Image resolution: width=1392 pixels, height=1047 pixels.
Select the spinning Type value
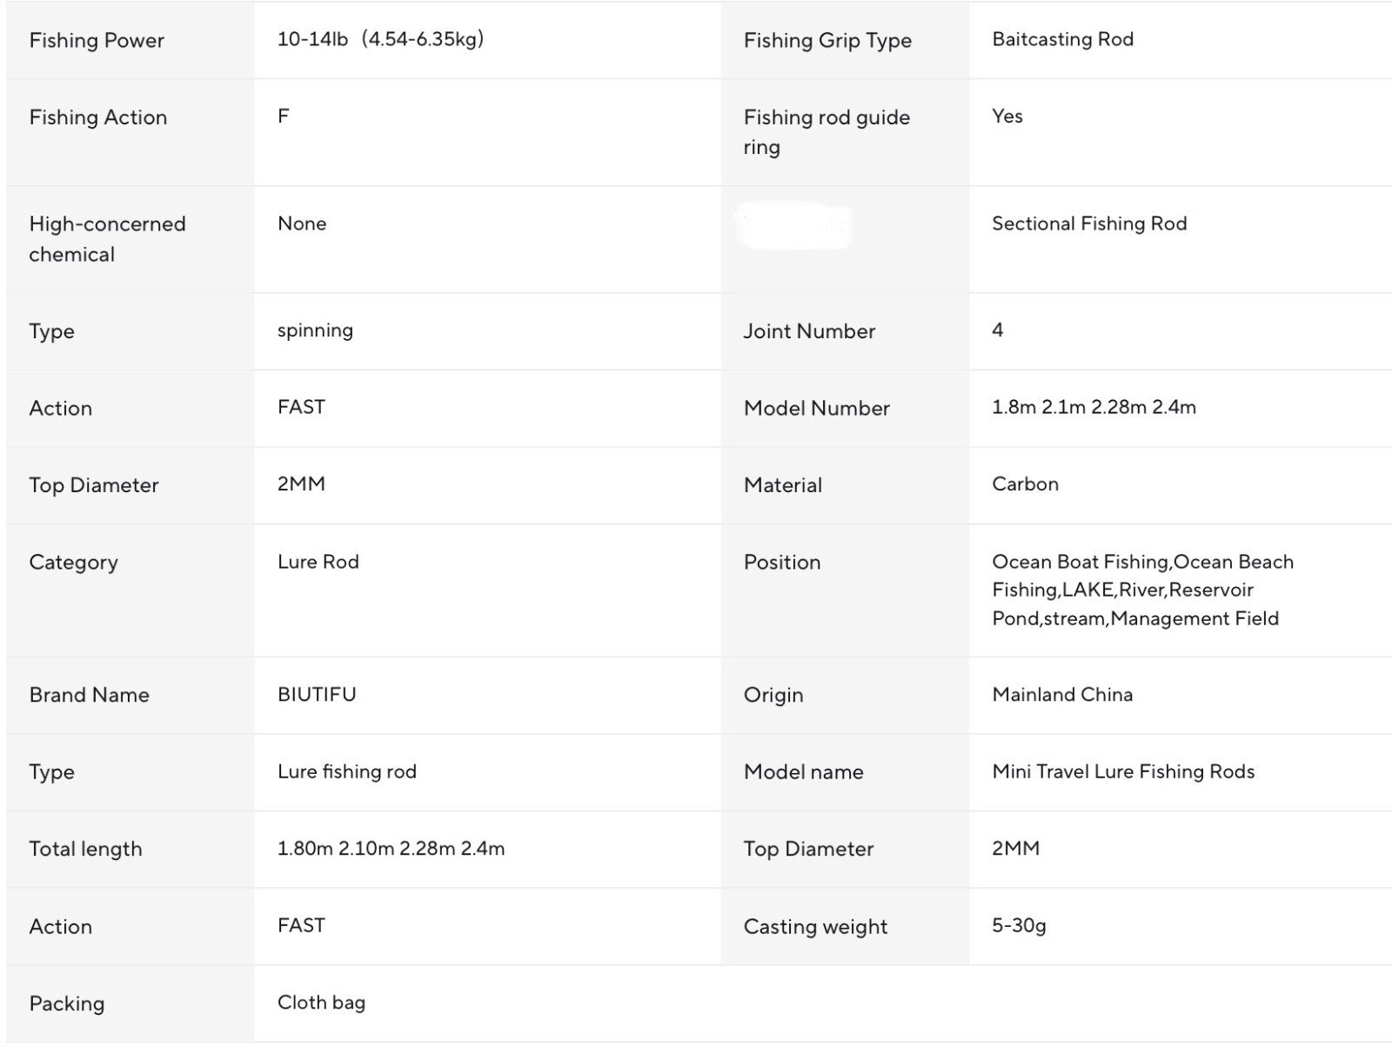pyautogui.click(x=315, y=330)
